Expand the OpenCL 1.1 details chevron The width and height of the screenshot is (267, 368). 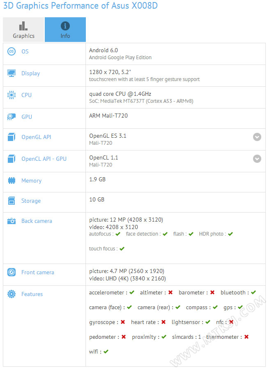tap(257, 159)
